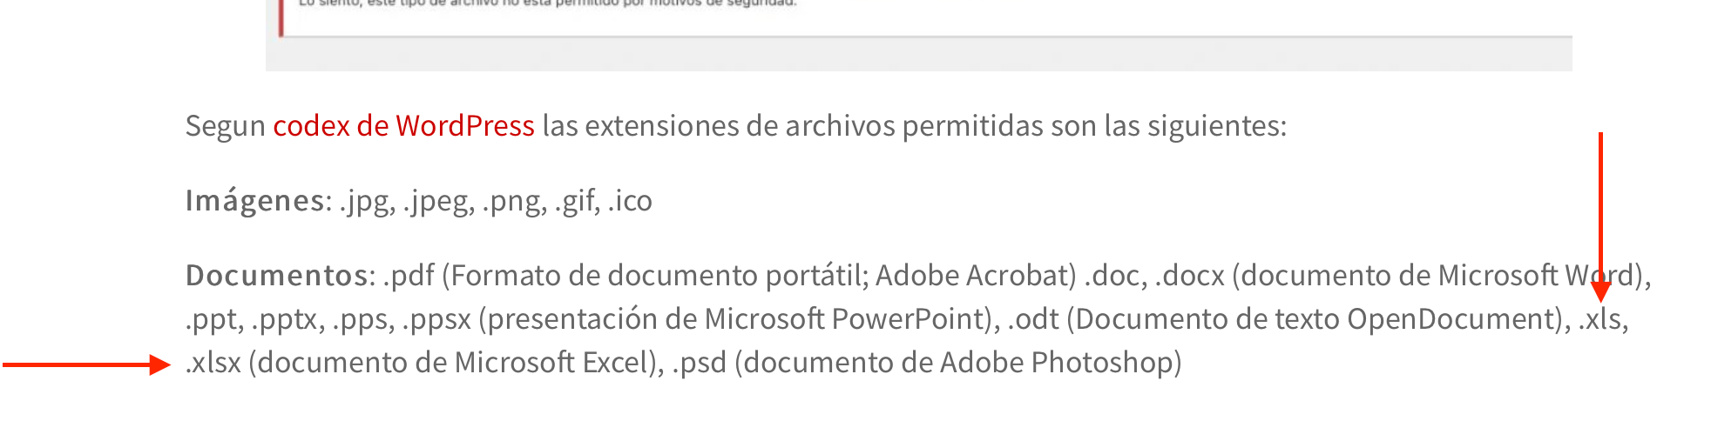
Task: Click the .gif extension text
Action: click(x=574, y=201)
